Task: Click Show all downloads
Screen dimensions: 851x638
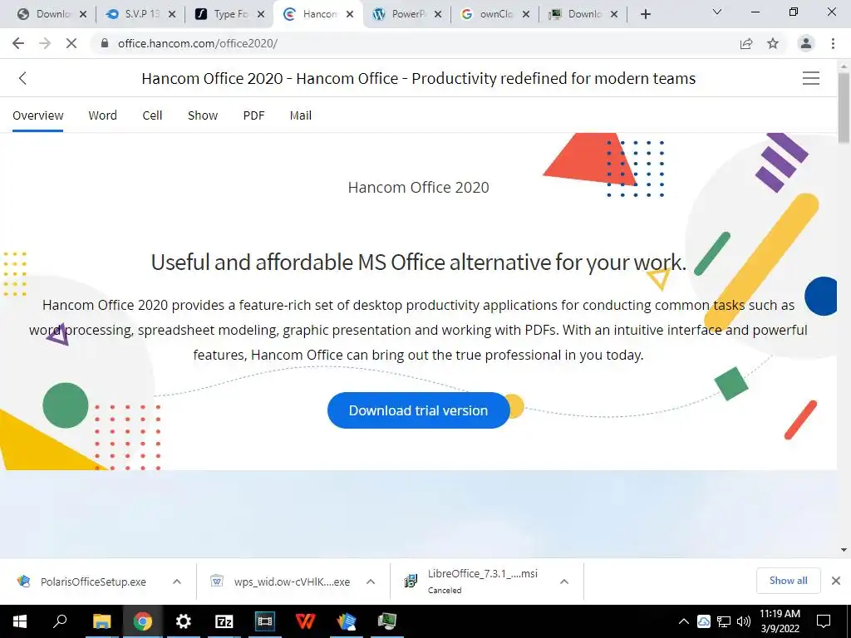Action: (788, 581)
